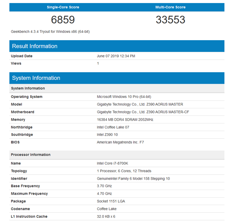Select the Socket 1151 LGA value
229x221 pixels.
coord(111,201)
